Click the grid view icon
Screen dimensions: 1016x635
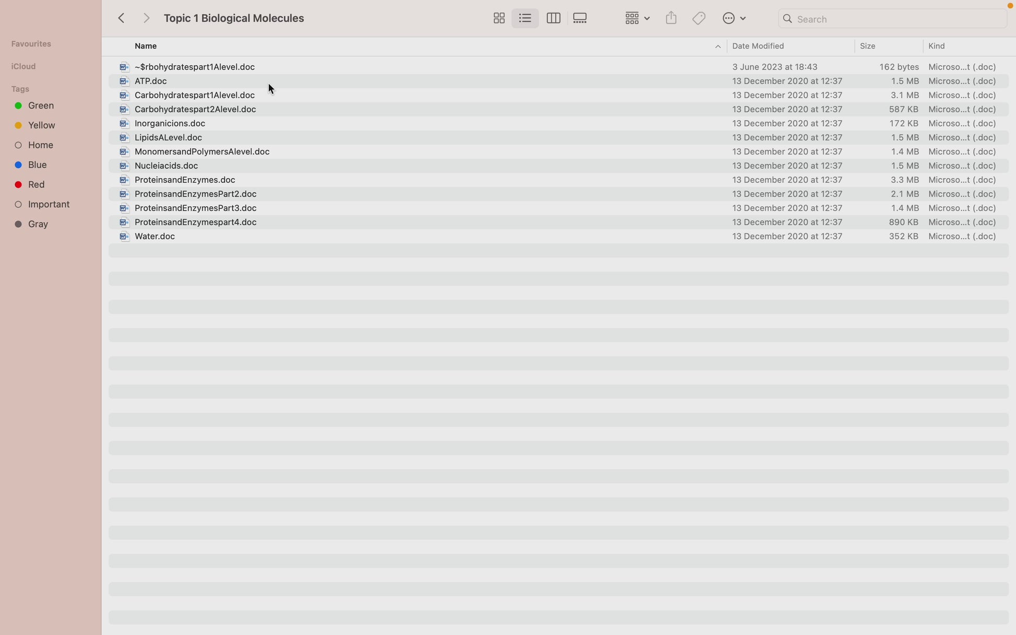[x=498, y=18]
